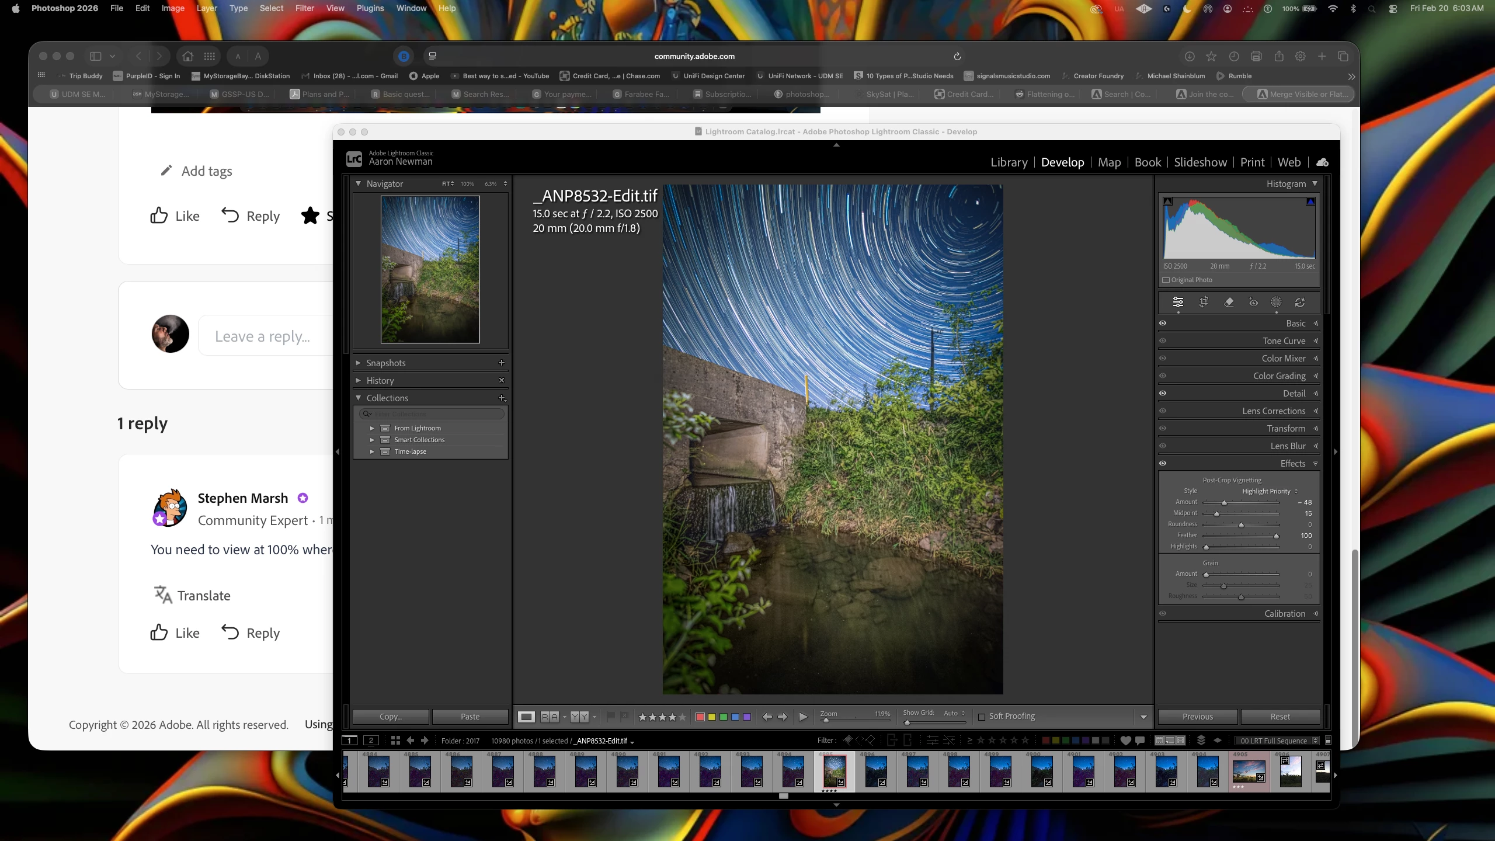1495x841 pixels.
Task: Toggle visibility of the Basic panel
Action: click(x=1163, y=323)
